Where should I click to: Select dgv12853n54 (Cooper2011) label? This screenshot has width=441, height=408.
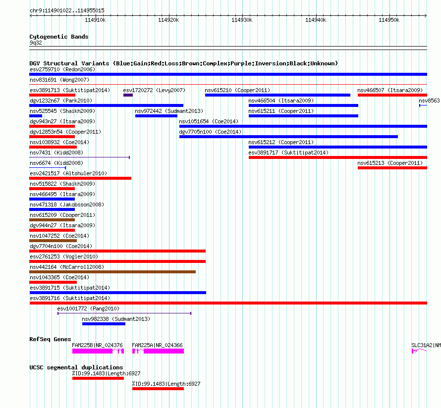[x=65, y=132]
